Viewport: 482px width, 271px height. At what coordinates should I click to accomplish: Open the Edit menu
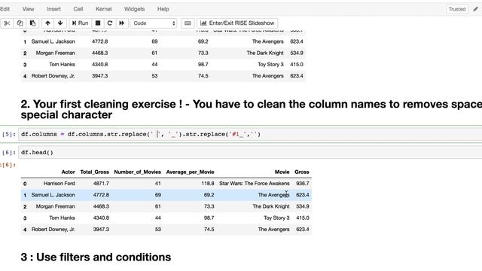coord(5,9)
